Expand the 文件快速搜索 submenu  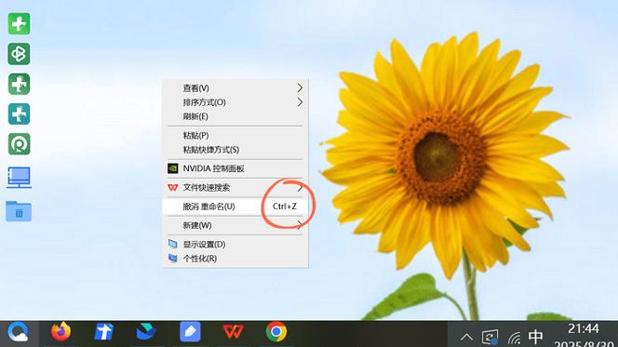point(235,188)
